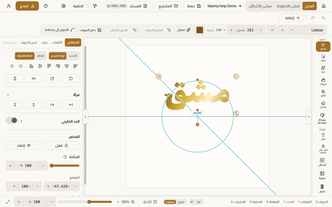The image size is (332, 207).
Task: Switch to the منشئ الخطوط font builder tab
Action: click(x=288, y=6)
